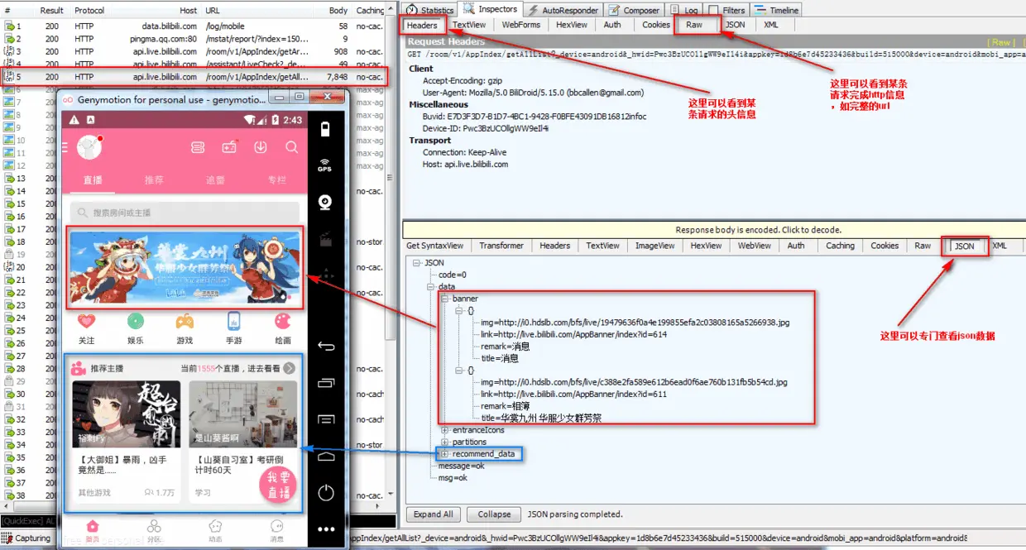Click the Expand All button
The image size is (1026, 550).
pyautogui.click(x=434, y=514)
